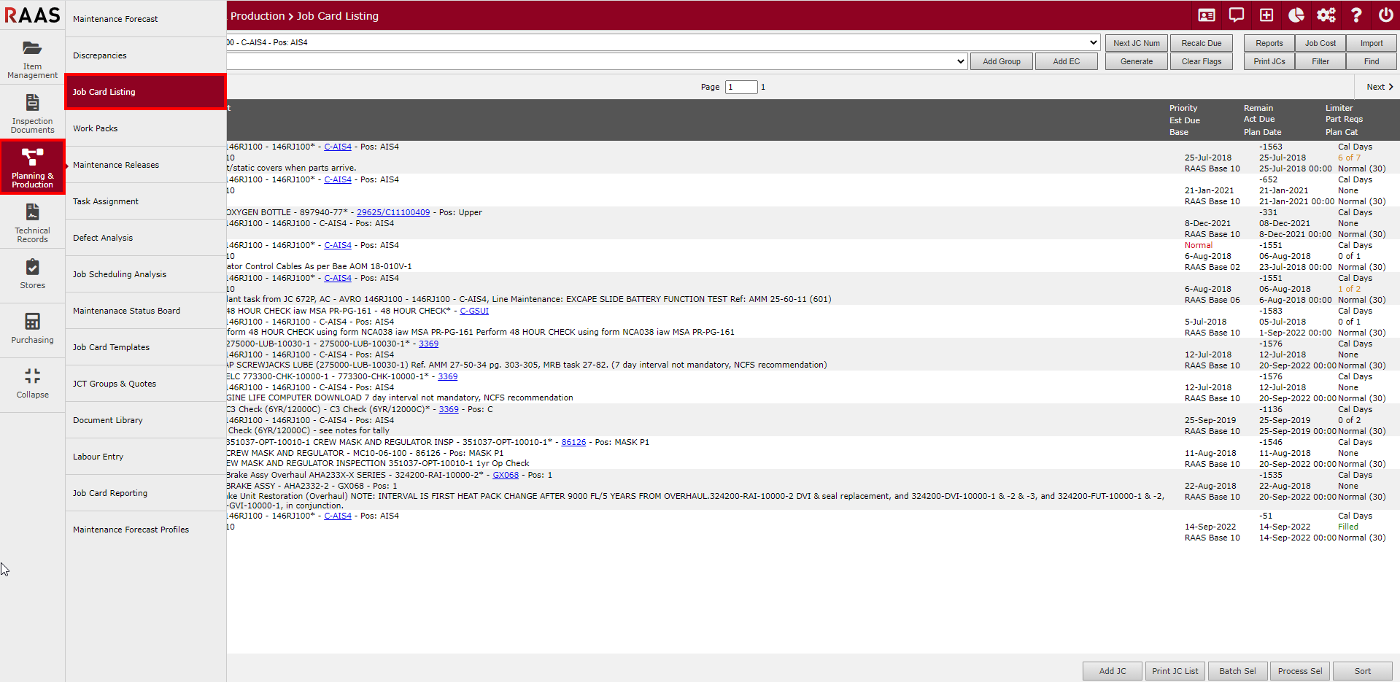The width and height of the screenshot is (1400, 682).
Task: Click the help question mark icon
Action: pyautogui.click(x=1355, y=15)
